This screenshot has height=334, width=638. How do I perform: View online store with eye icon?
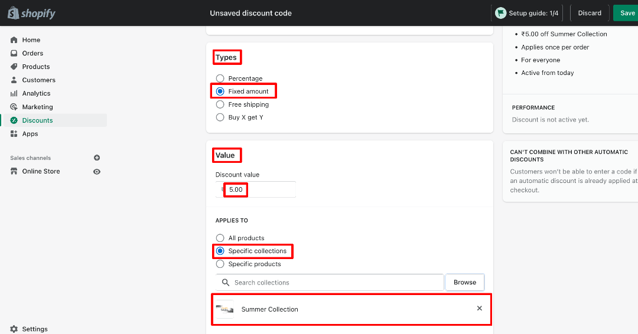(97, 172)
